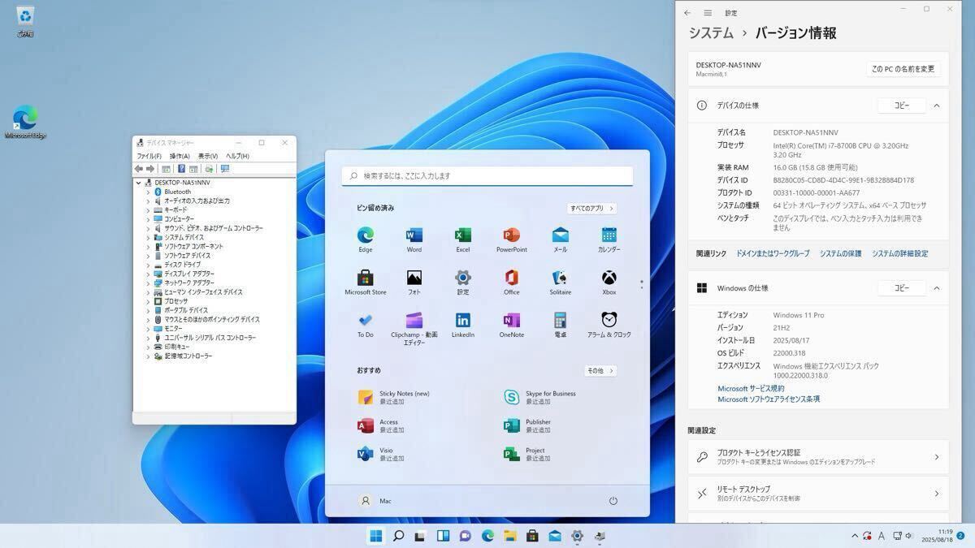Collapse the Windows の仕様 section
The width and height of the screenshot is (975, 548).
[936, 288]
